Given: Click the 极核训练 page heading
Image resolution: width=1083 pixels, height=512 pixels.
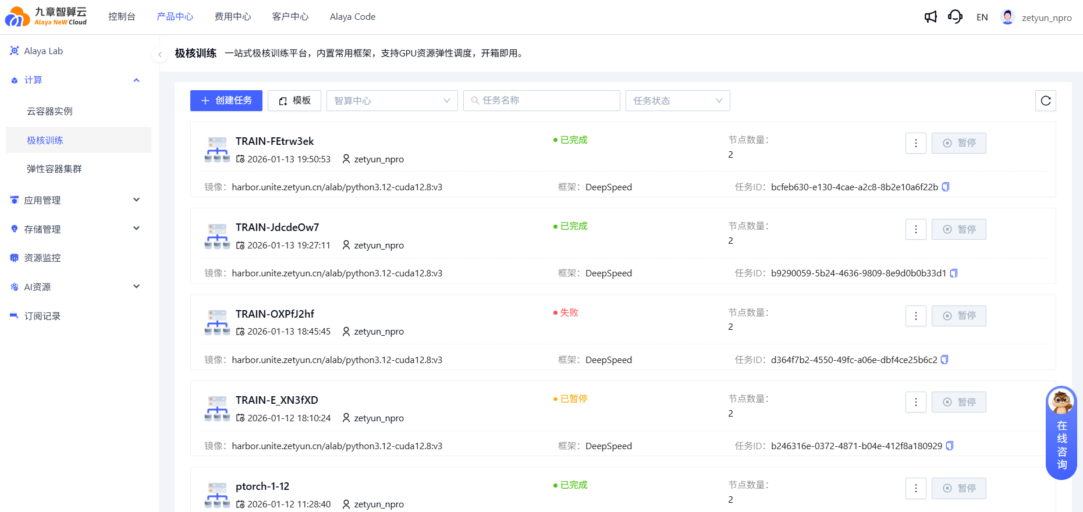Looking at the screenshot, I should (x=196, y=54).
